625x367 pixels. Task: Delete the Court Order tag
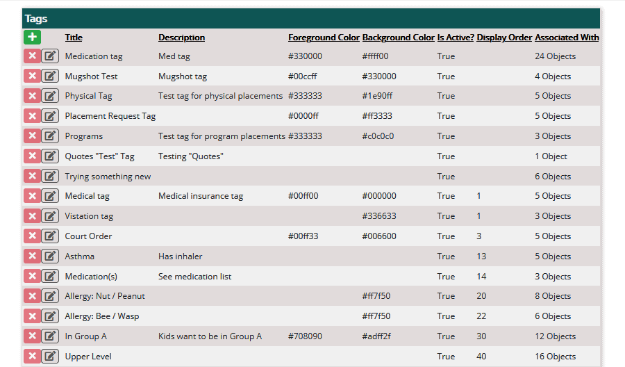(x=32, y=236)
